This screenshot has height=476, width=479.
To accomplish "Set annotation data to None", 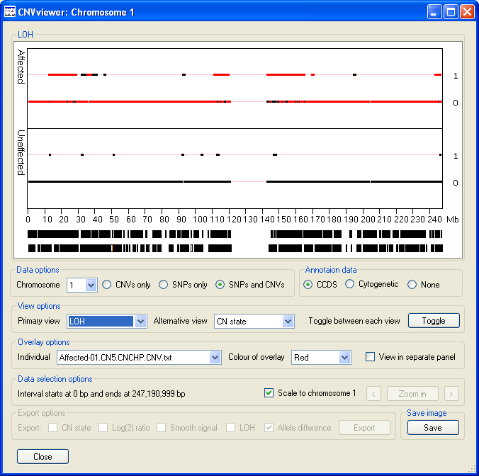I will click(x=412, y=285).
